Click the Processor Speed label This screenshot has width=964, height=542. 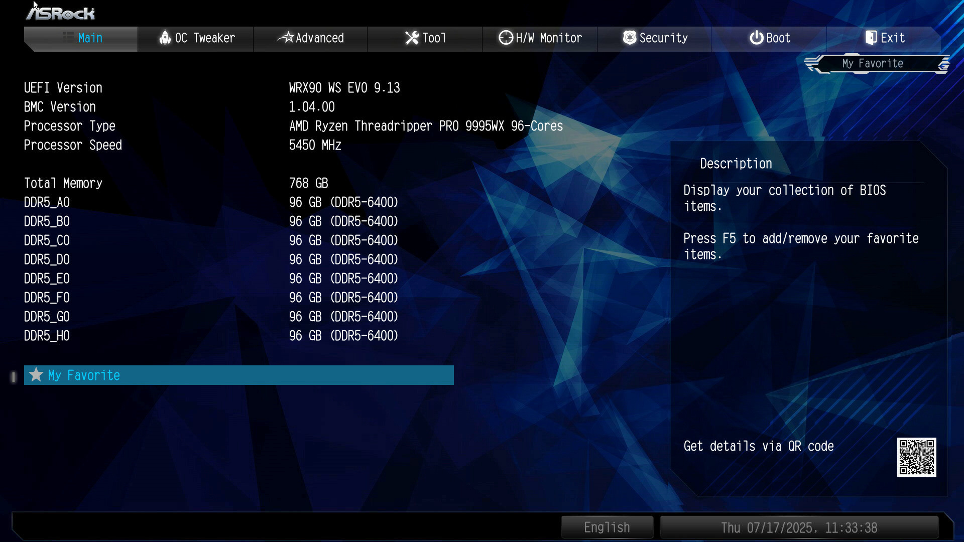point(73,145)
